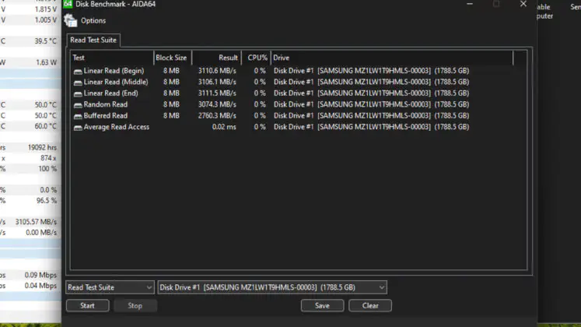Select the Linear Read (Begin) row text

point(114,71)
